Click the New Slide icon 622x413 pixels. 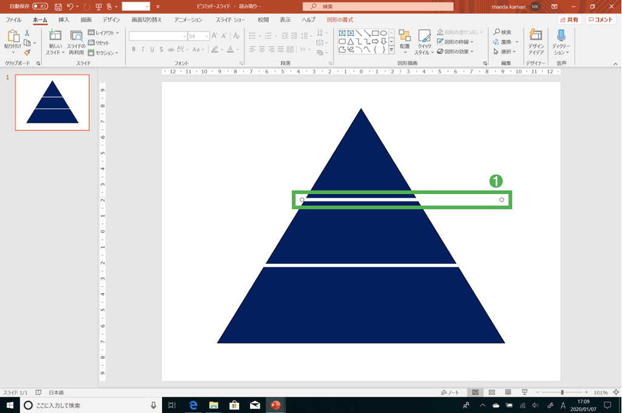[55, 36]
